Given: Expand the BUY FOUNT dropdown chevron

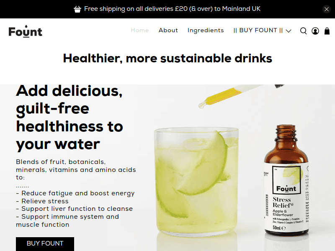Looking at the screenshot, I should point(289,31).
